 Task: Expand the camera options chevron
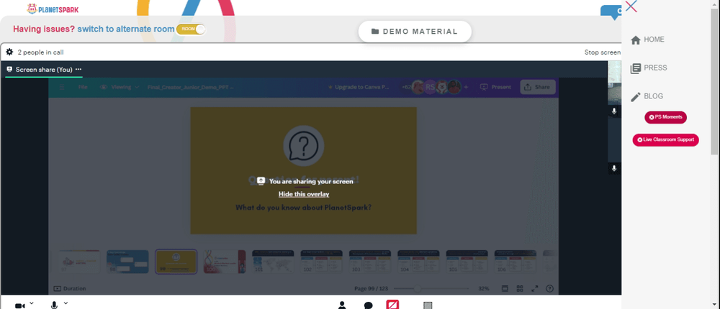click(x=32, y=303)
